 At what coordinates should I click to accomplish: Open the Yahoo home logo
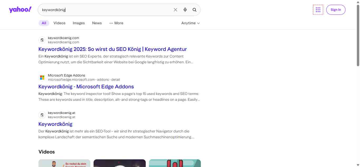pos(20,10)
